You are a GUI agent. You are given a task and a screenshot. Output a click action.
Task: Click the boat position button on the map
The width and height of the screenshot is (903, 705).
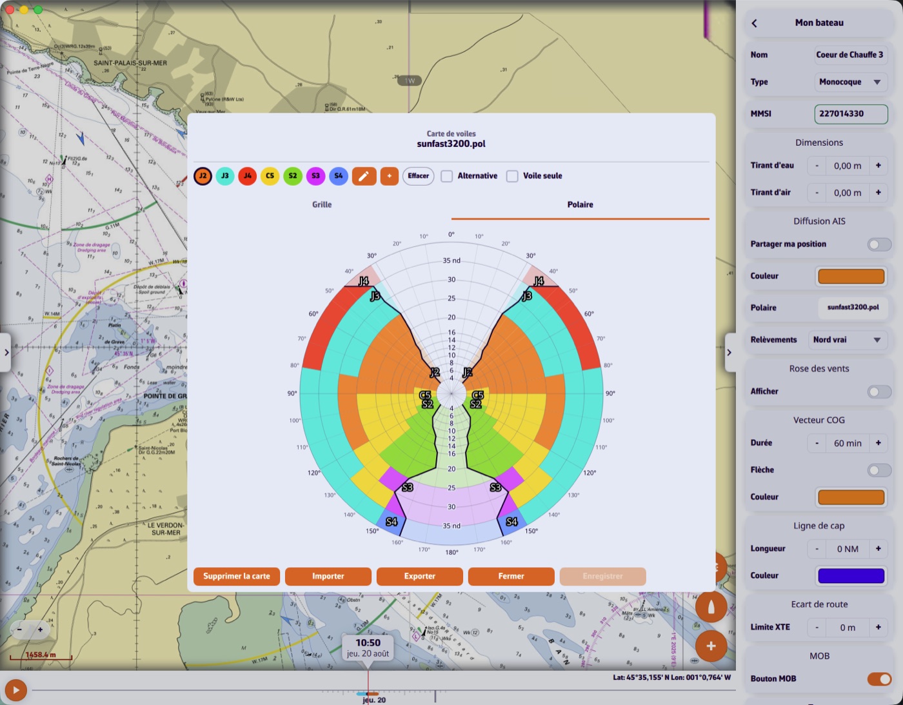[711, 607]
